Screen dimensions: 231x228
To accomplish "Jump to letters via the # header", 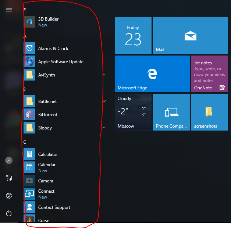I will (x=25, y=10).
